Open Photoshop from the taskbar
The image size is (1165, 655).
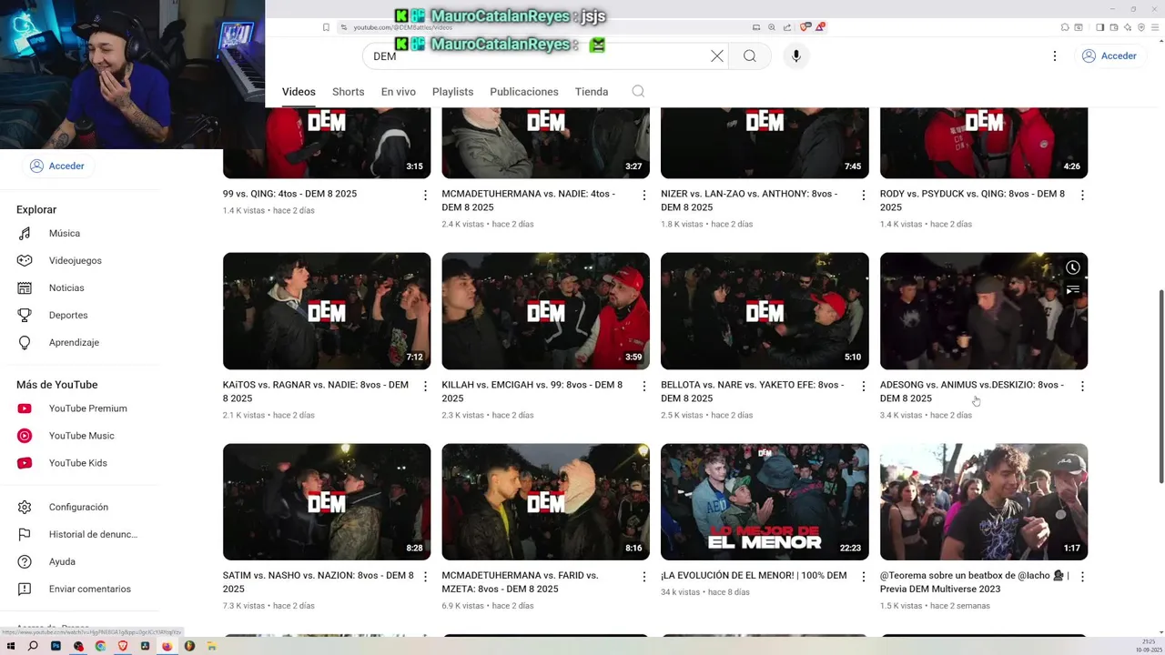pos(56,646)
